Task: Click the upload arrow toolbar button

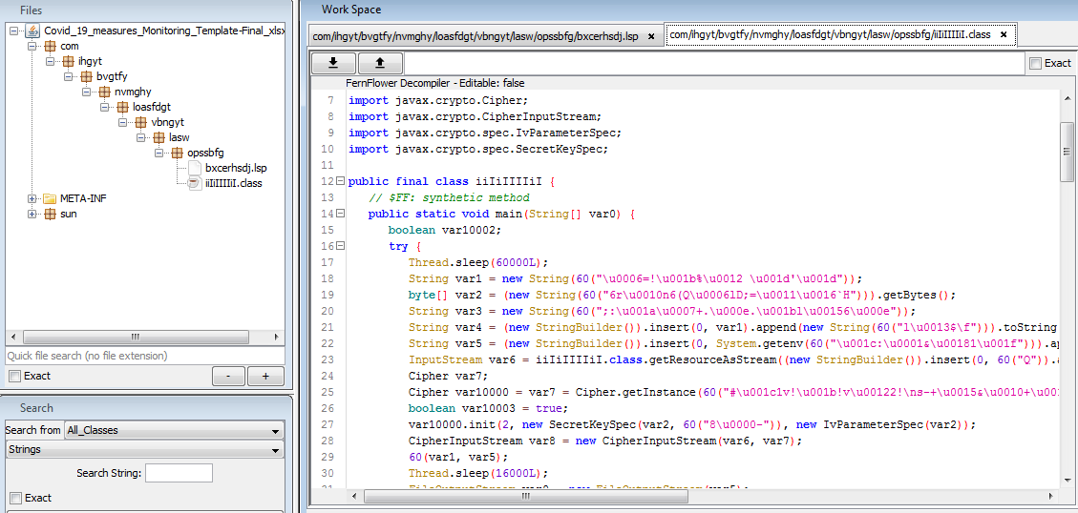Action: pyautogui.click(x=379, y=63)
